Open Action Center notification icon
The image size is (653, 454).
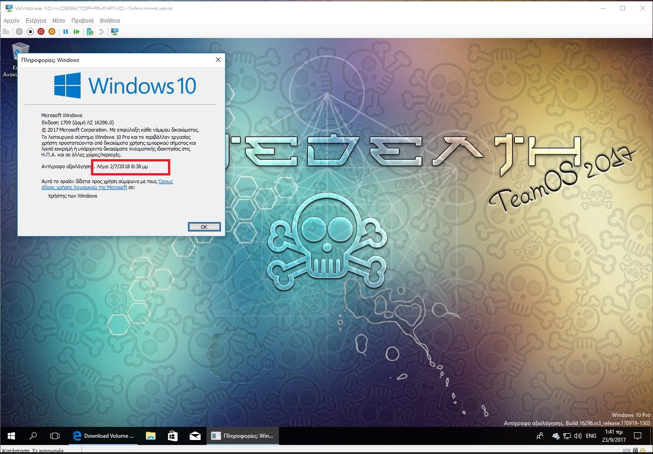[638, 436]
